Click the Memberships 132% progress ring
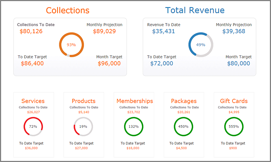Viewport: 271px width, 162px height. [x=133, y=126]
